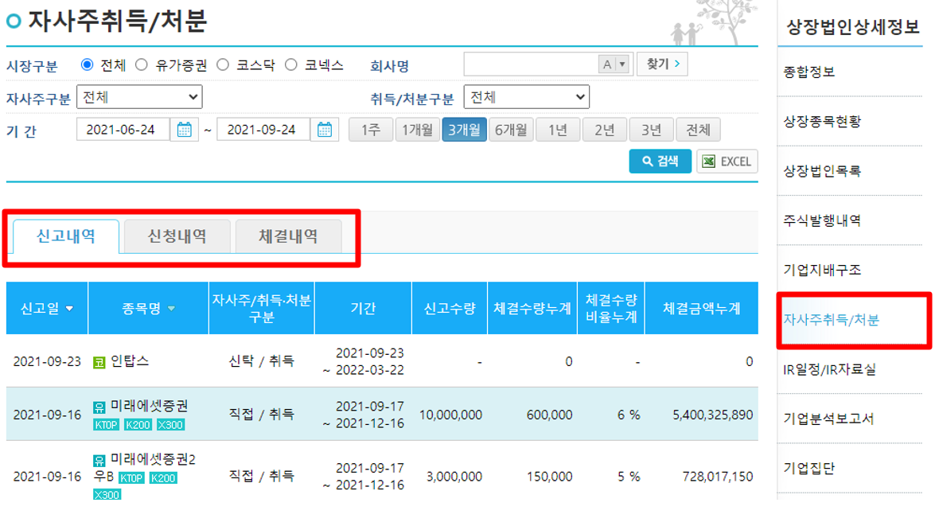Open 상장종목현황 in the sidebar
The image size is (939, 522).
822,122
